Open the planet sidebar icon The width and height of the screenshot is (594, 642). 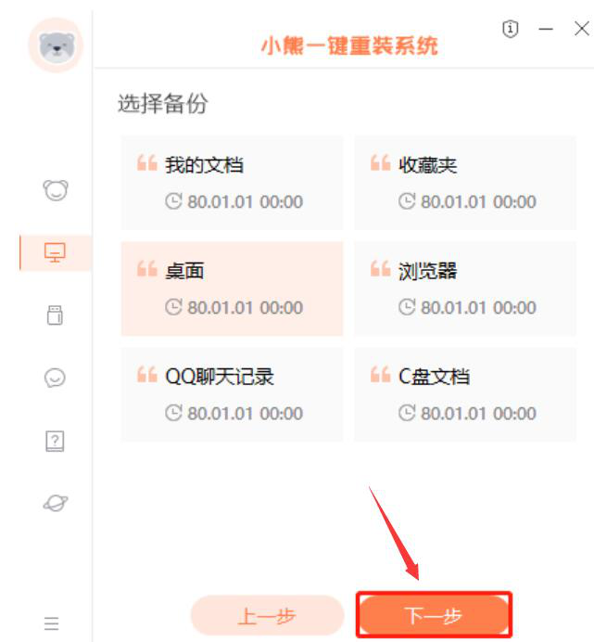click(56, 503)
